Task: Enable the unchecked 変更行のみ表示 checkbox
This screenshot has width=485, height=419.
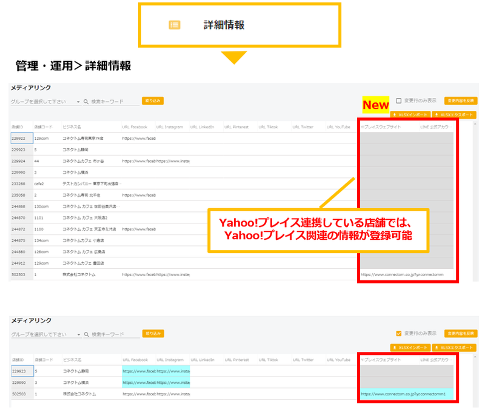Action: 398,101
